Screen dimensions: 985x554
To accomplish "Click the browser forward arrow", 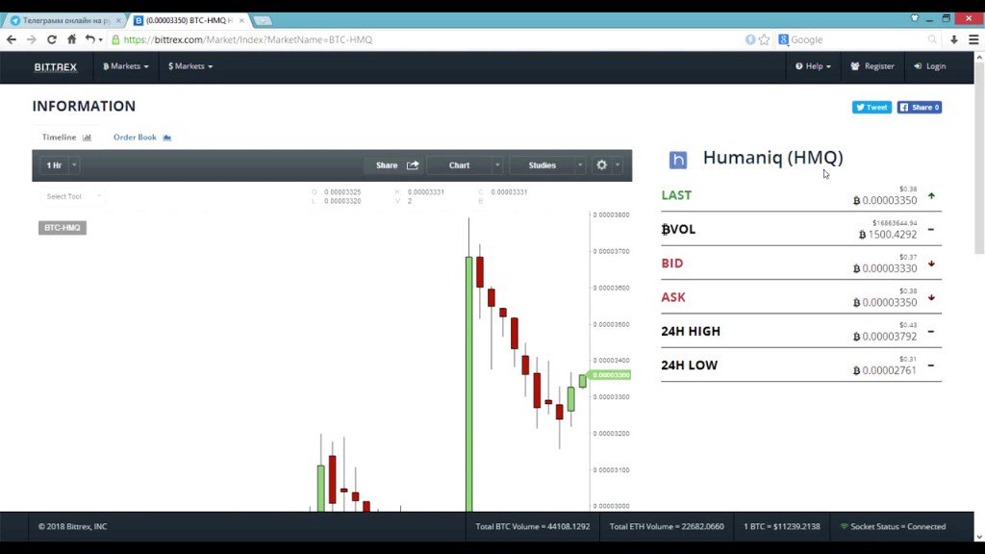I will pyautogui.click(x=32, y=39).
